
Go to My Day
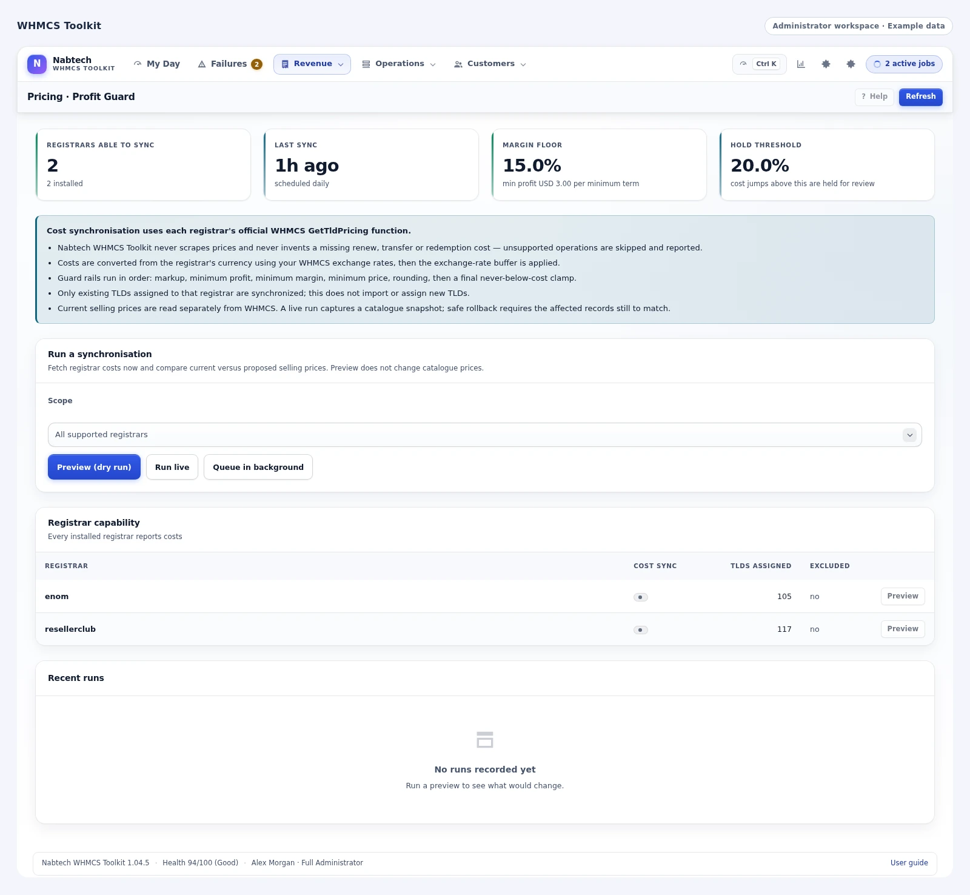pos(157,64)
